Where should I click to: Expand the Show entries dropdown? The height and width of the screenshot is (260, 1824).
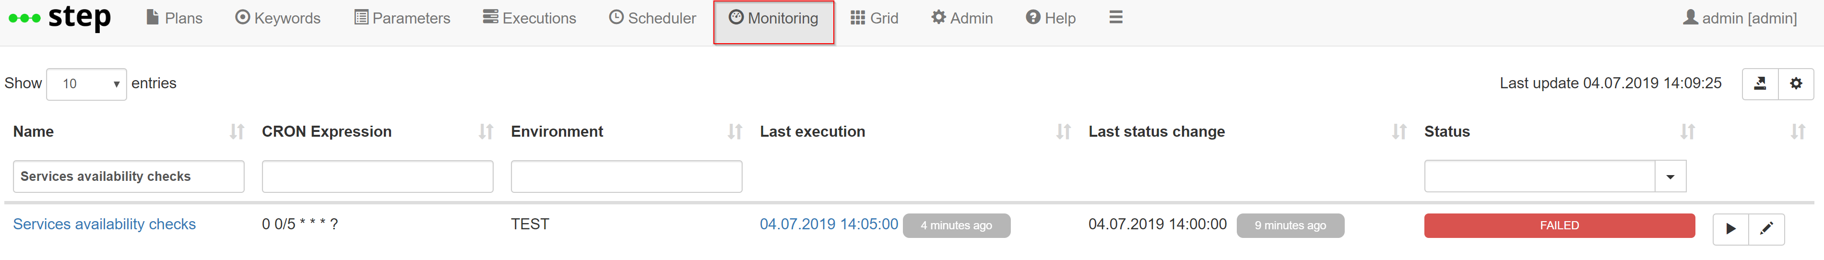coord(86,84)
